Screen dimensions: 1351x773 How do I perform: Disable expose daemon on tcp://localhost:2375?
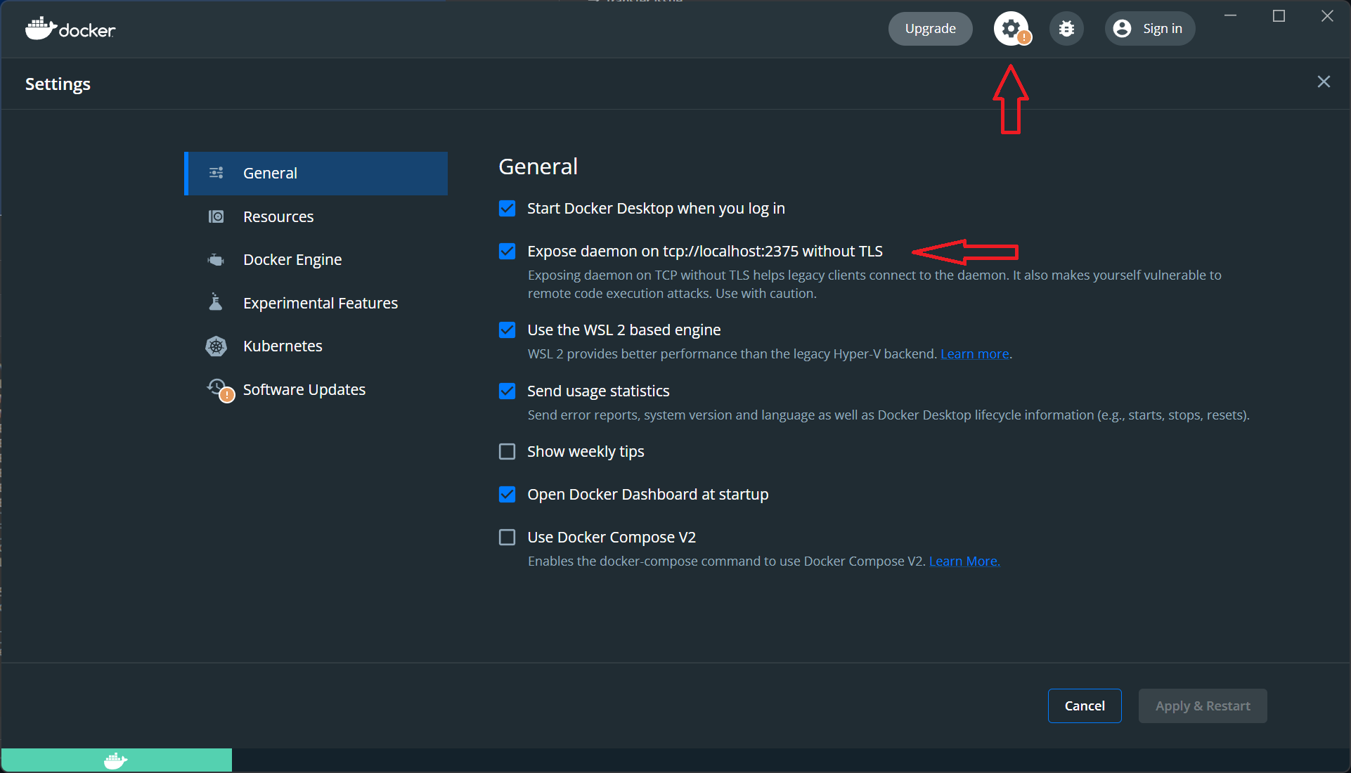(507, 251)
